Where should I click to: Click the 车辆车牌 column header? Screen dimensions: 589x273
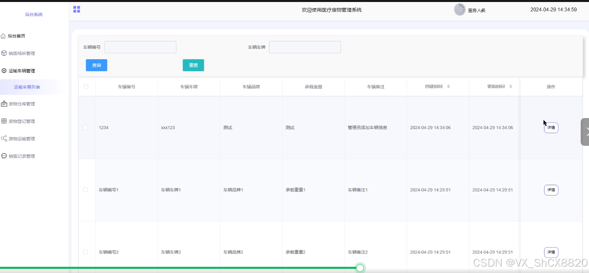pos(189,87)
